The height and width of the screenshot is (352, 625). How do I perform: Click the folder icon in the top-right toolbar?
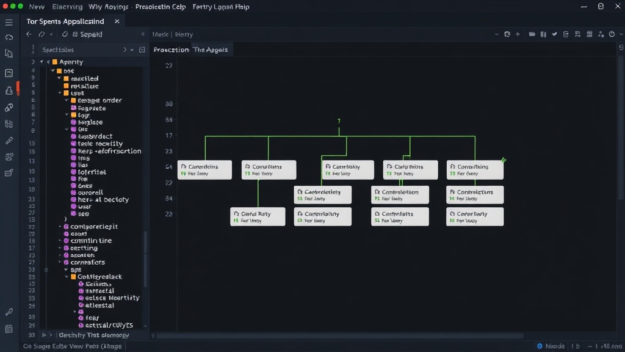pyautogui.click(x=532, y=34)
